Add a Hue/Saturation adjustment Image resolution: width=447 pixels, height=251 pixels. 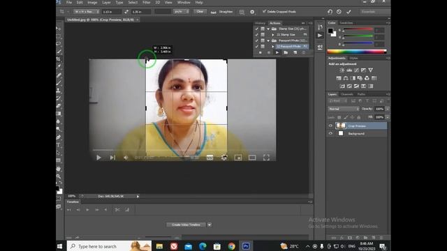pos(339,78)
